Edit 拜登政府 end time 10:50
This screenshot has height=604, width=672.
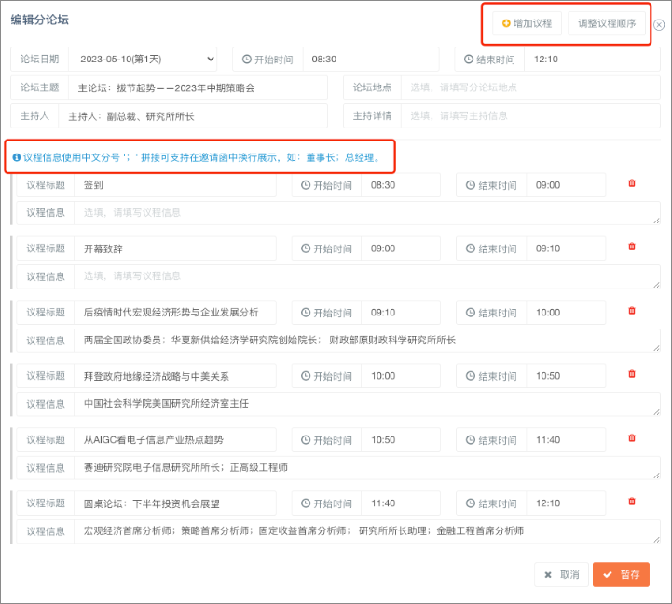pyautogui.click(x=566, y=376)
